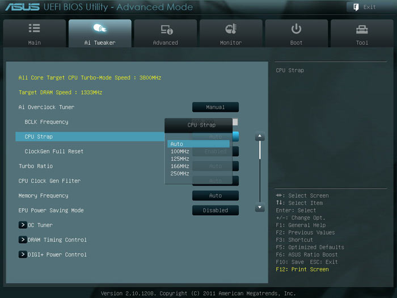Open the Boot tab power icon
The width and height of the screenshot is (397, 298).
pyautogui.click(x=296, y=29)
